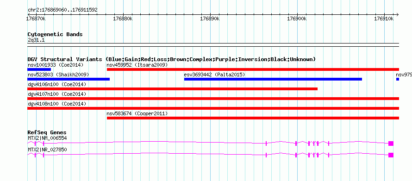Select the red dgv4107n100 loss bar
Viewport: 412px width, 181px height.
[x=213, y=99]
